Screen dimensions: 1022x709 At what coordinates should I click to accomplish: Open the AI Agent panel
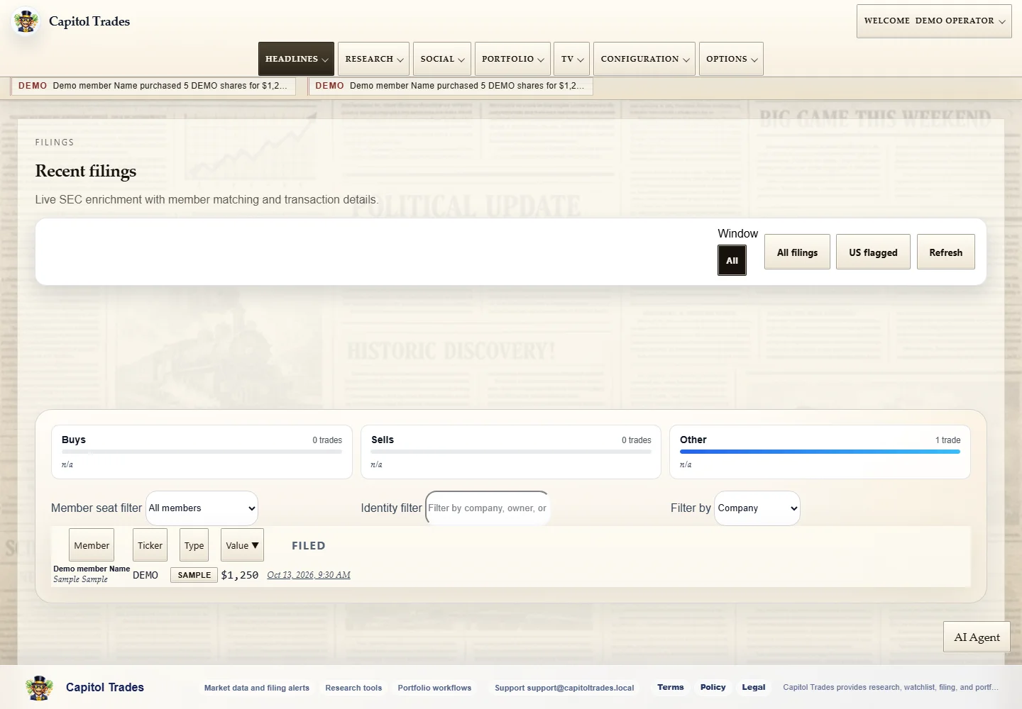coord(977,637)
